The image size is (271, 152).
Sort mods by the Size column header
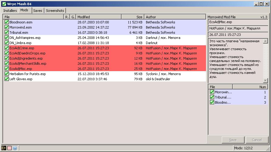132,17
